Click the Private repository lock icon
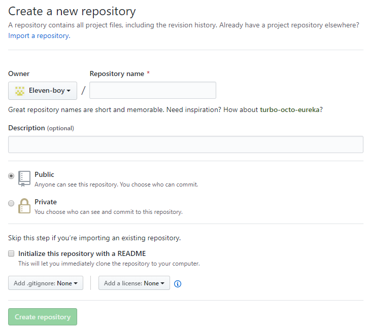 click(24, 206)
